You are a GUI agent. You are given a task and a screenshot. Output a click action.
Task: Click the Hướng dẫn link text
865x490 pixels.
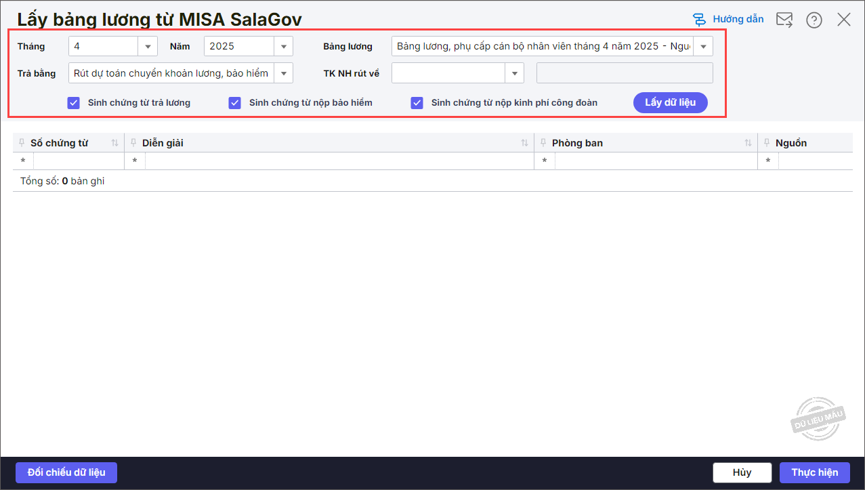pyautogui.click(x=738, y=19)
